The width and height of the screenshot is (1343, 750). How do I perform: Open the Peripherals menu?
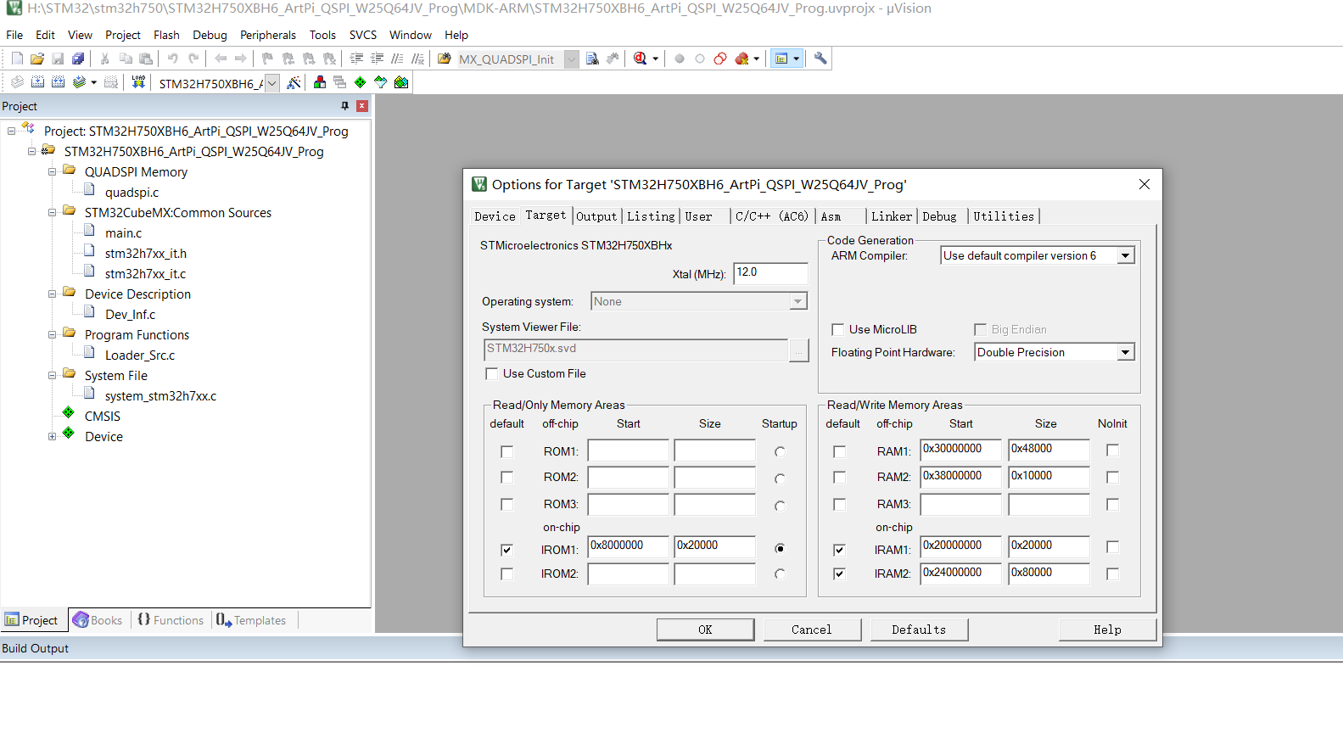click(268, 35)
